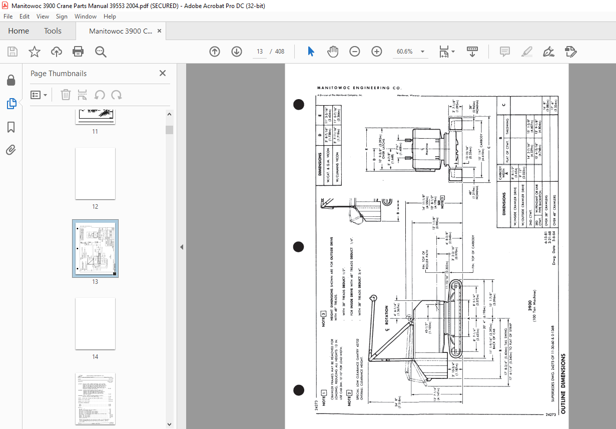Open the find text magnifier tool
616x429 pixels.
click(x=101, y=52)
